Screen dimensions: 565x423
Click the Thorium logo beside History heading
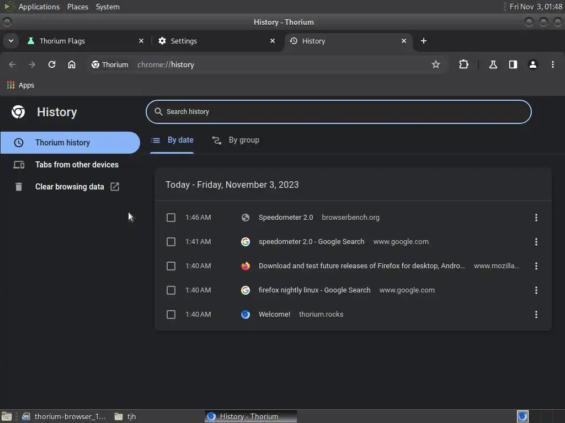pyautogui.click(x=18, y=112)
